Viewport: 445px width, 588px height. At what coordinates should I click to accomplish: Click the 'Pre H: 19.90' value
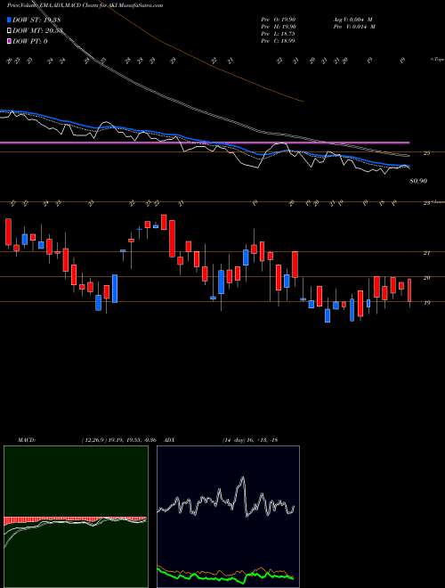[279, 27]
